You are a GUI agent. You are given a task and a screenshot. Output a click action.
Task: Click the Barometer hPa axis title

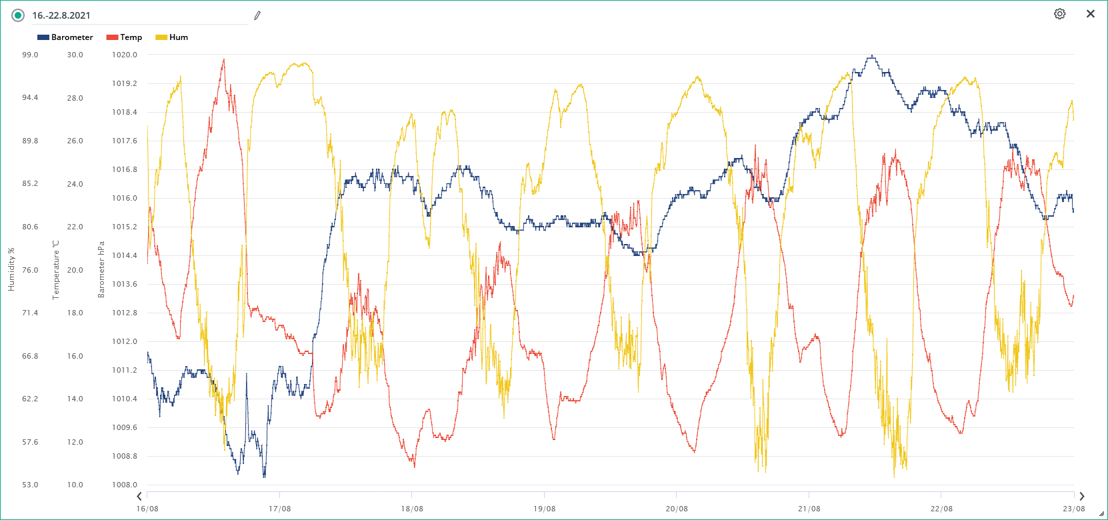click(x=101, y=269)
